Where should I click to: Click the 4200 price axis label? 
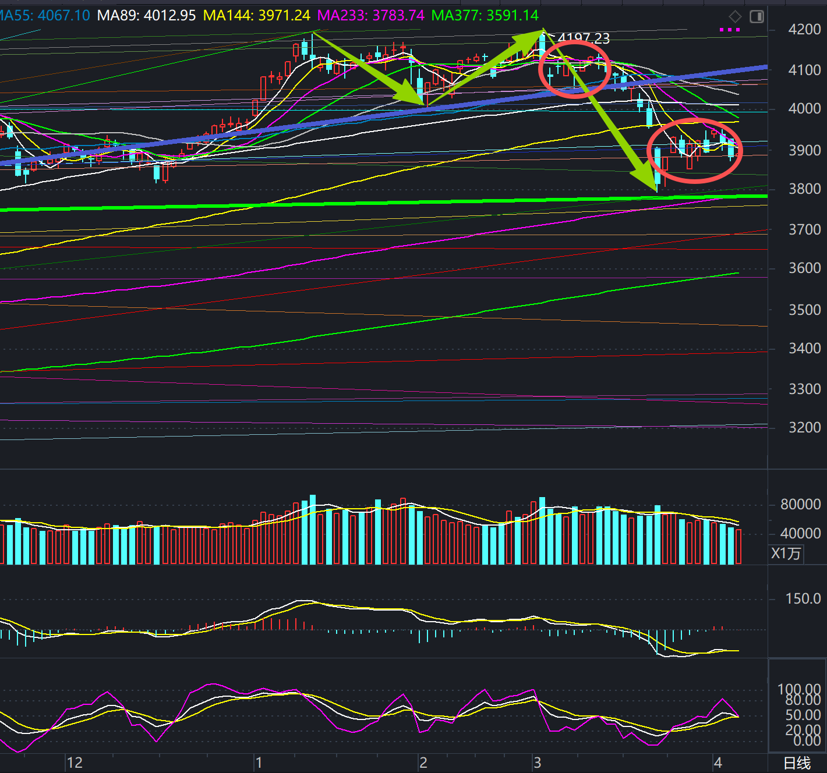(804, 30)
